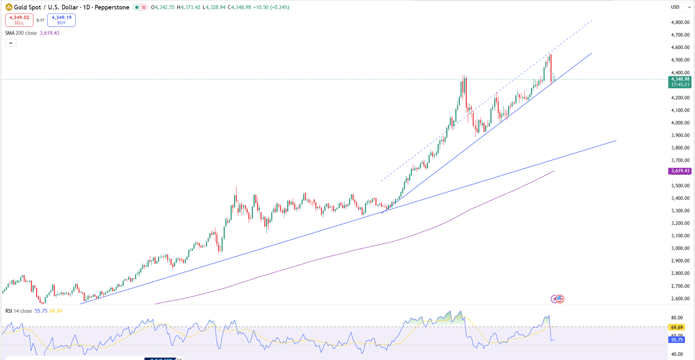Image resolution: width=695 pixels, height=360 pixels.
Task: Click the Gold Spot symbol logo icon
Action: [x=9, y=7]
